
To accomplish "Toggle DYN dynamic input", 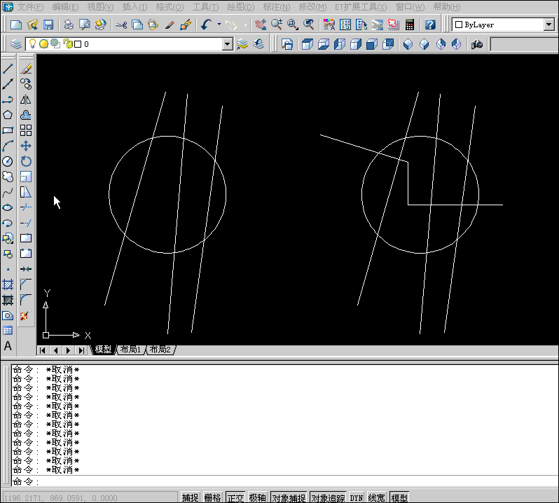I will pyautogui.click(x=356, y=497).
